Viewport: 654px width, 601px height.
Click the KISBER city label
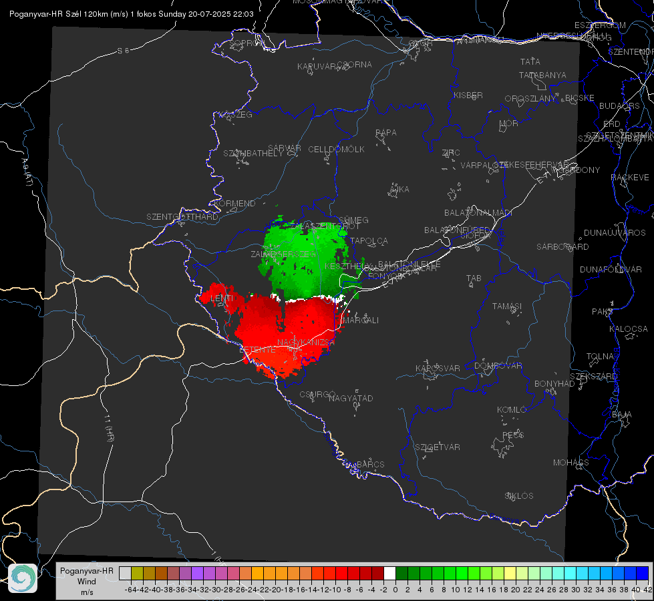click(468, 95)
